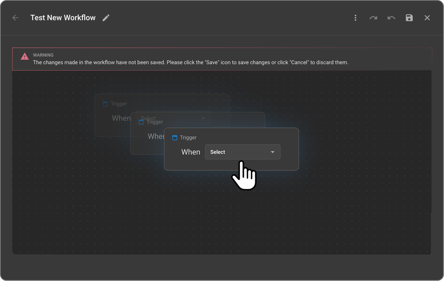Open the three-dot more options menu
The image size is (444, 281).
(355, 18)
